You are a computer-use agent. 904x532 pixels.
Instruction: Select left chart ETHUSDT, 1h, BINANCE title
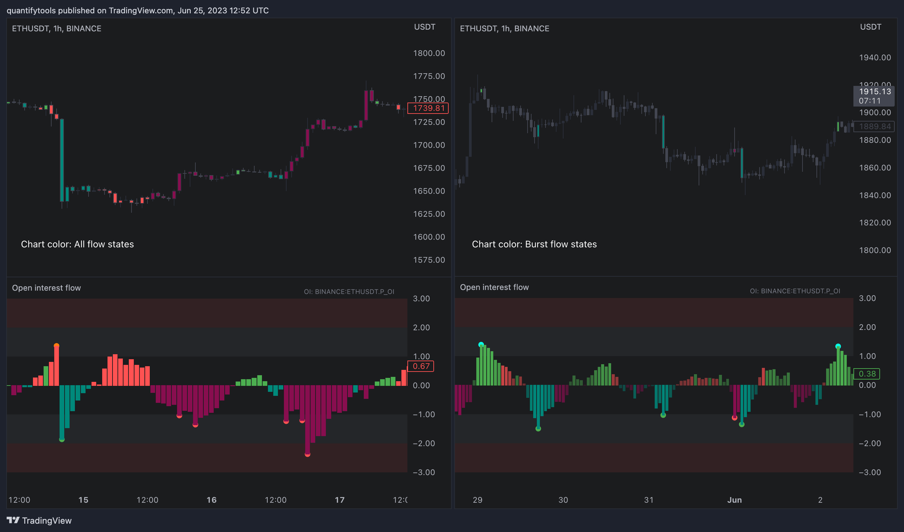coord(57,28)
